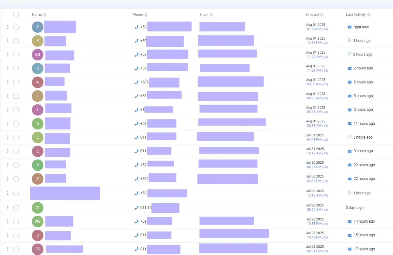Open the three-dot menu for the 01:59 PM row
Viewport: 393px width, 255px height.
[8, 27]
